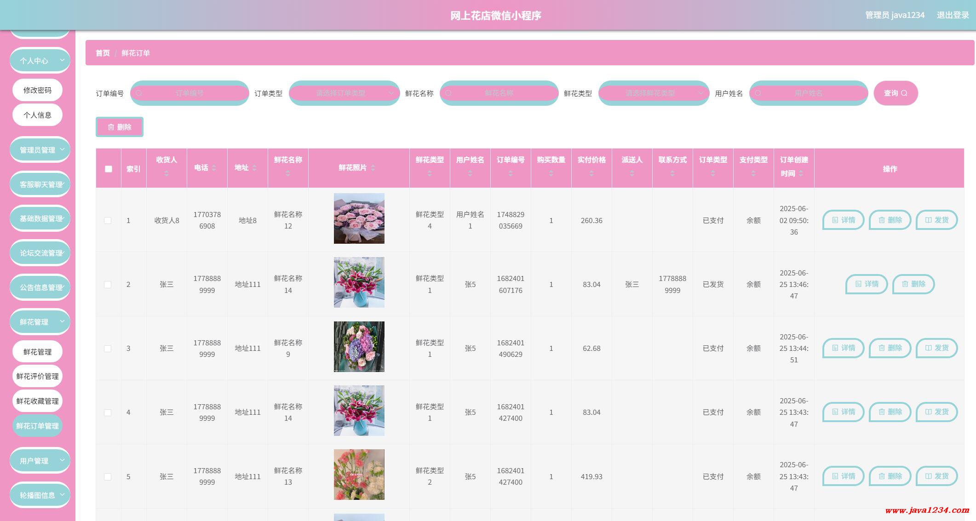The width and height of the screenshot is (976, 521).
Task: Click sort arrows on 鲜花照片 column header
Action: point(373,168)
